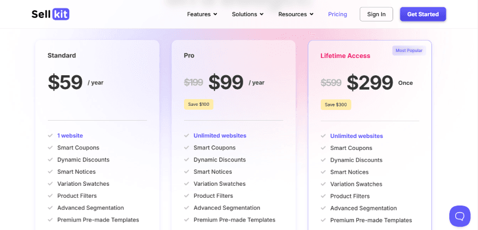This screenshot has height=230, width=478.
Task: Select the Most Popular badge
Action: tap(409, 51)
